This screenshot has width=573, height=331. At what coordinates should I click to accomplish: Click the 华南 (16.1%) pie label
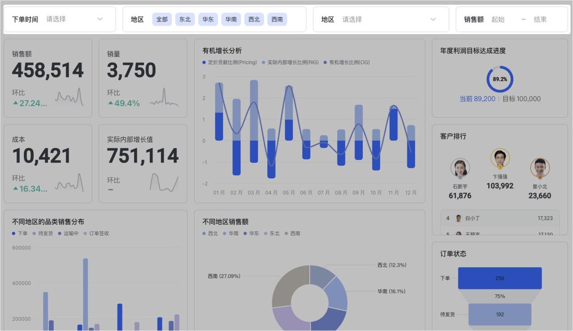[391, 291]
